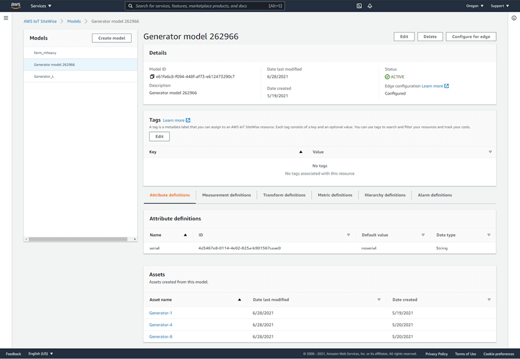This screenshot has width=520, height=359.
Task: Click the serial attribute name cell
Action: pos(154,248)
